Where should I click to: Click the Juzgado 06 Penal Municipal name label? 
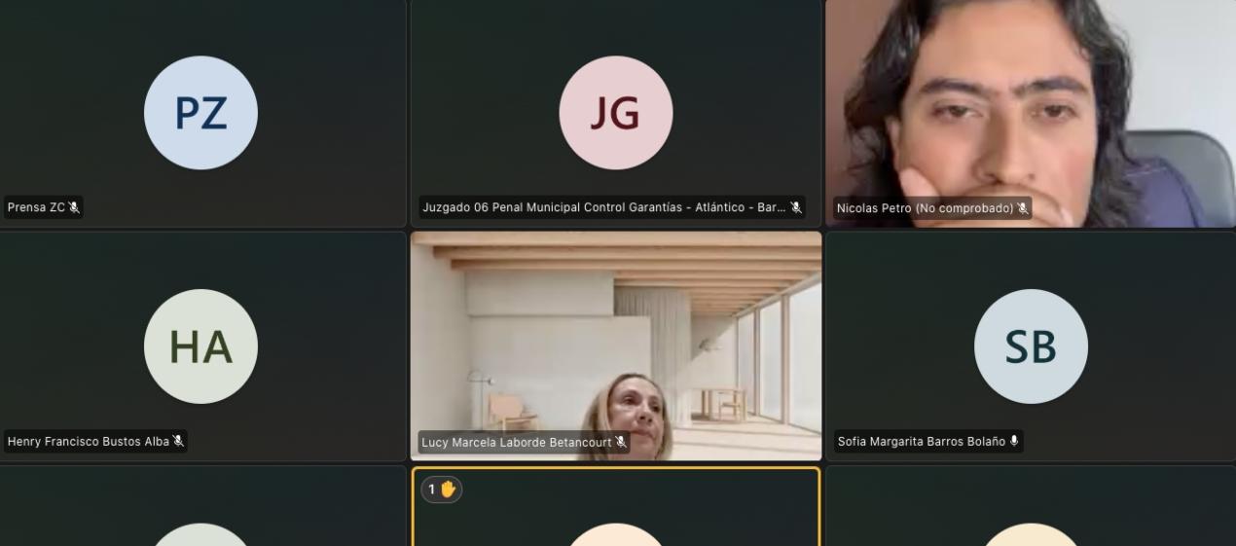(x=603, y=207)
